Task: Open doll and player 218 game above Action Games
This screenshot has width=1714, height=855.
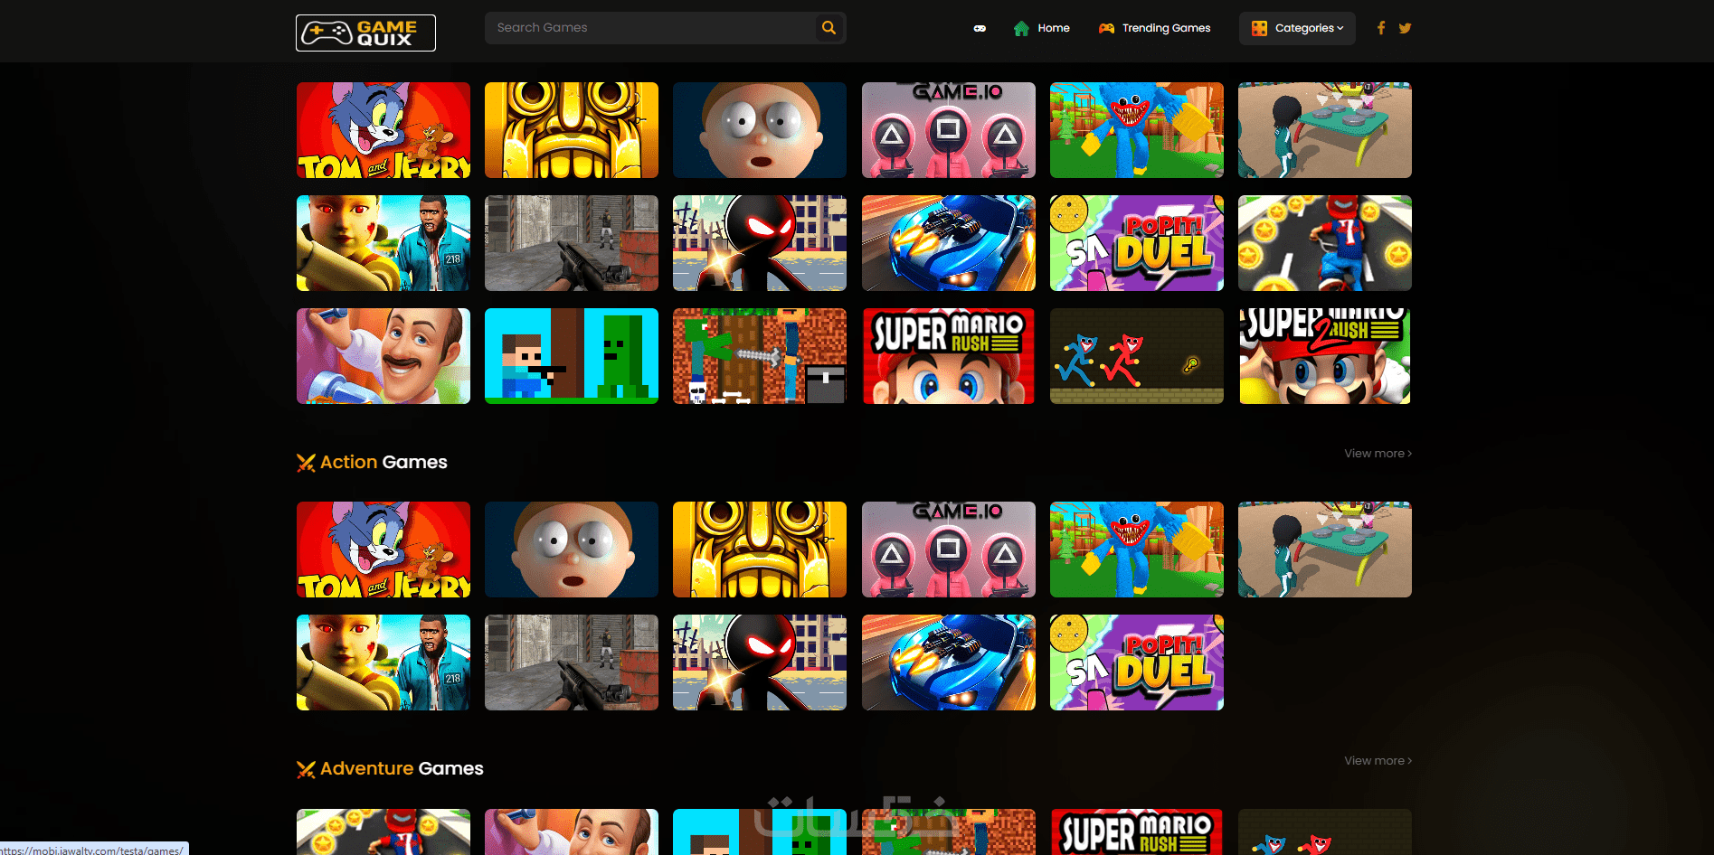Action: tap(384, 243)
